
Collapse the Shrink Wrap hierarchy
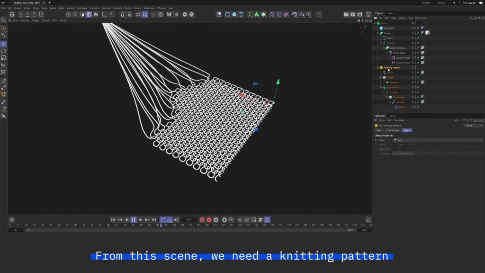pyautogui.click(x=387, y=53)
